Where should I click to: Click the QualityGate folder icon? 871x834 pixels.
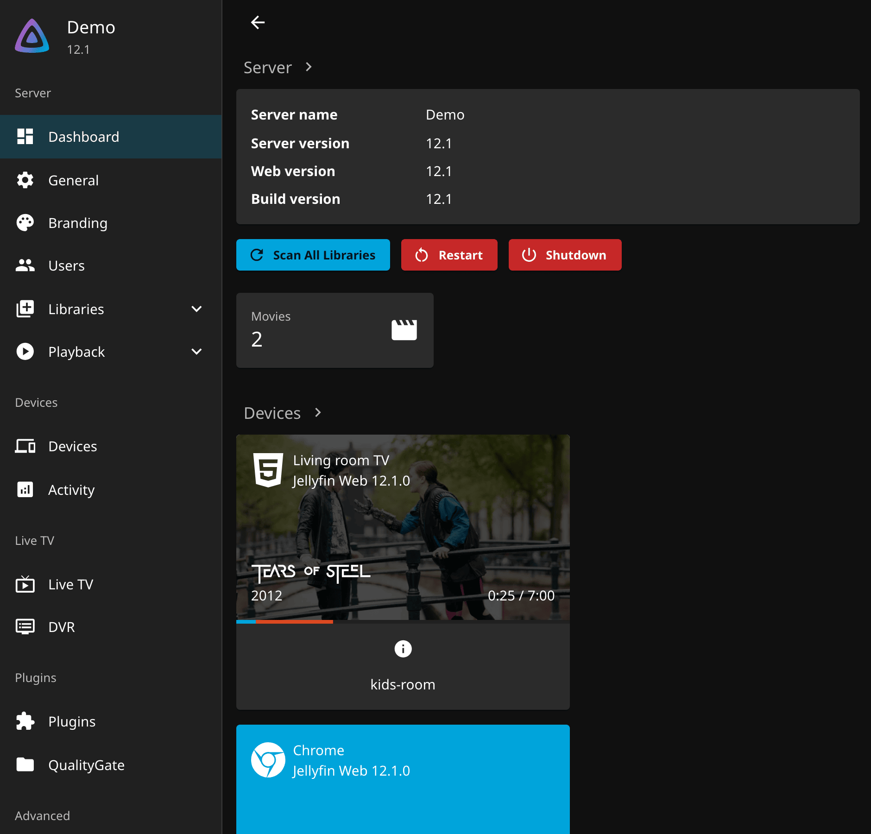click(x=25, y=765)
